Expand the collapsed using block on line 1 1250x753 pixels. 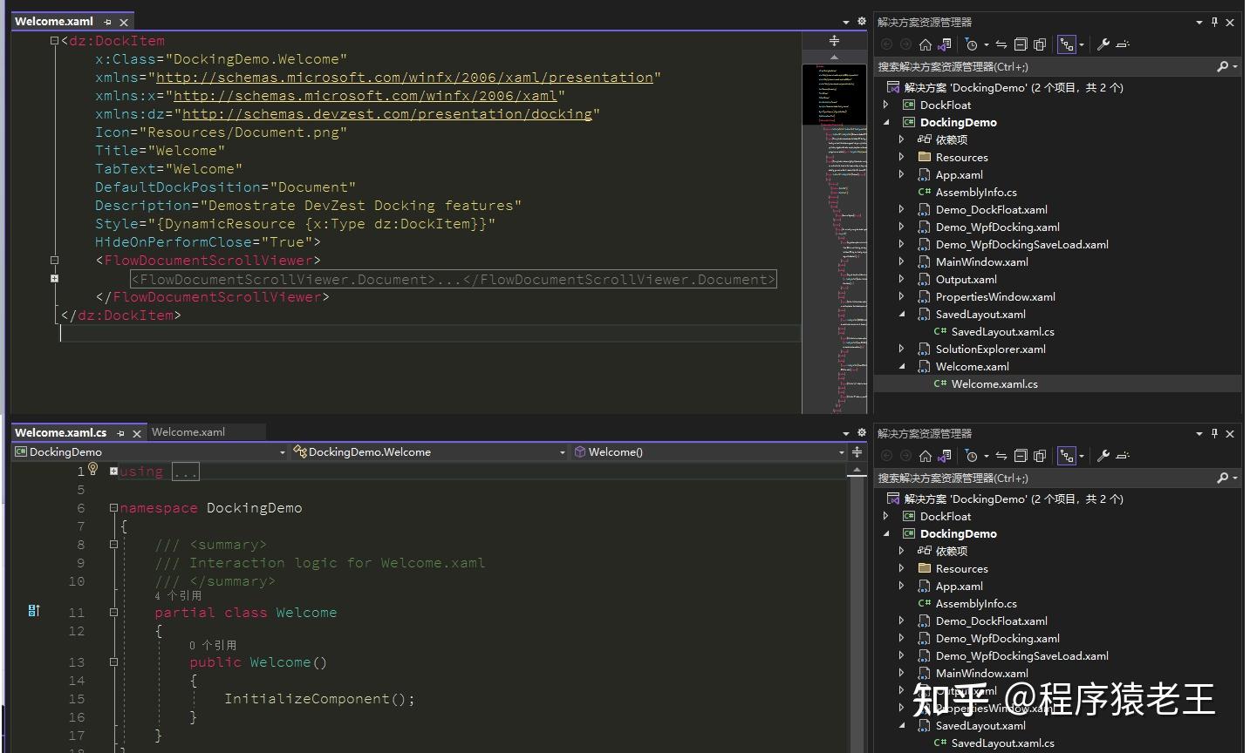point(113,471)
